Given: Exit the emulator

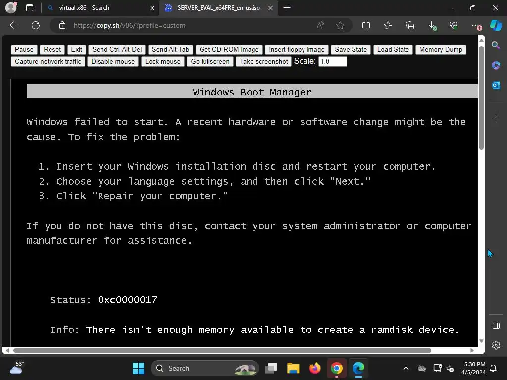Looking at the screenshot, I should tap(76, 49).
